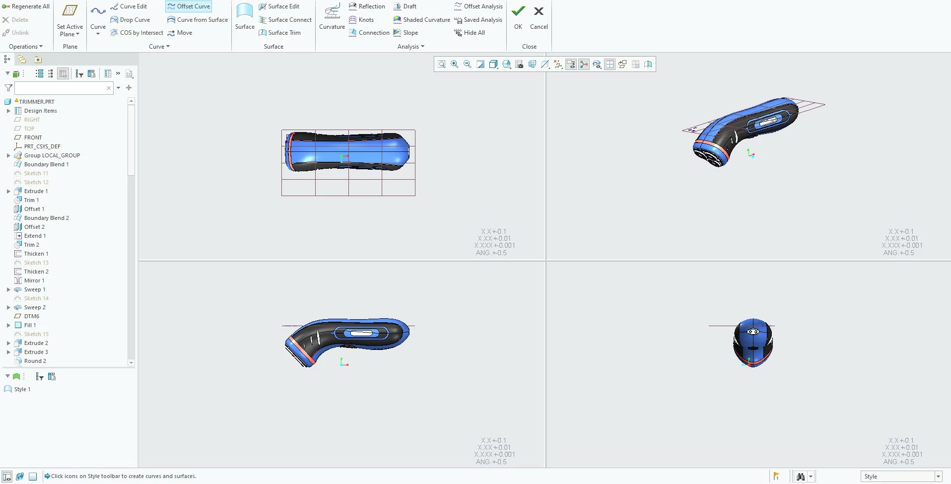Click the model tree vertical scrollbar
Image resolution: width=951 pixels, height=484 pixels.
pyautogui.click(x=131, y=232)
